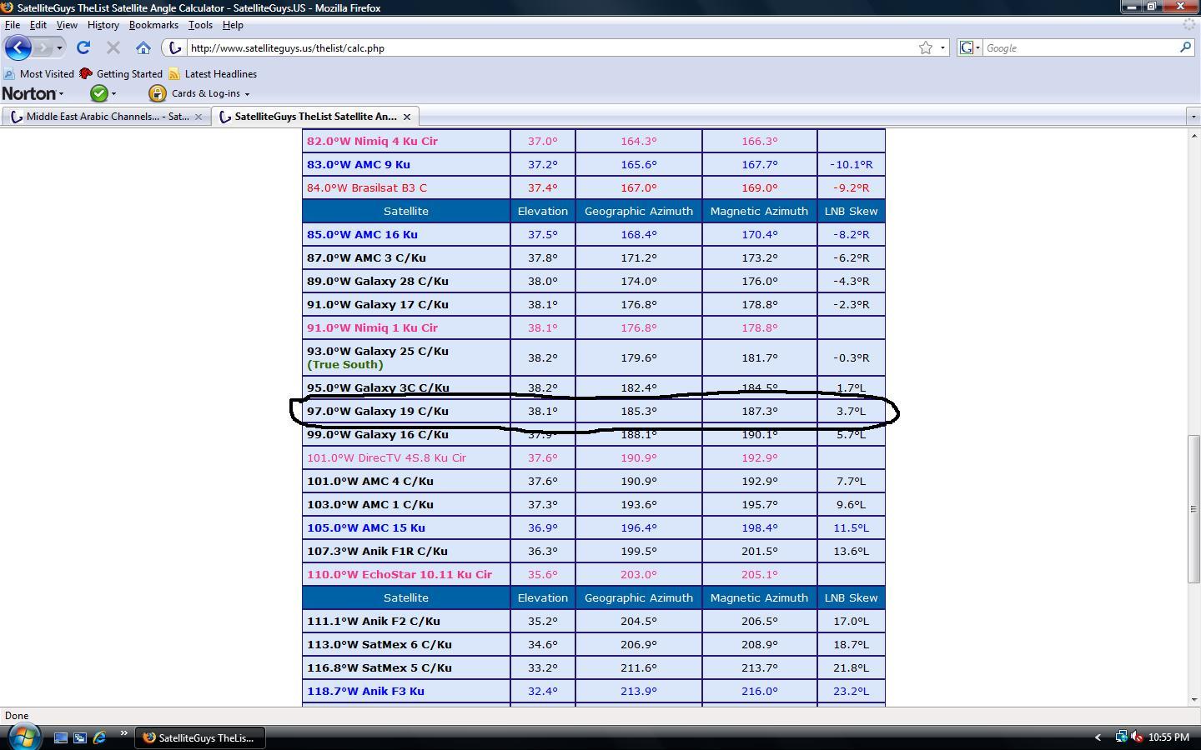Open the Cards & Log-ins dropdown
The width and height of the screenshot is (1201, 750).
click(x=210, y=93)
